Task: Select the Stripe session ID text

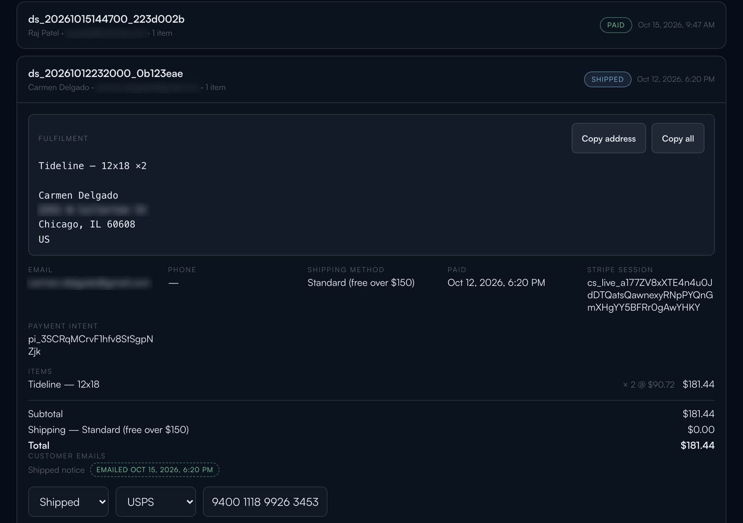Action: [650, 295]
